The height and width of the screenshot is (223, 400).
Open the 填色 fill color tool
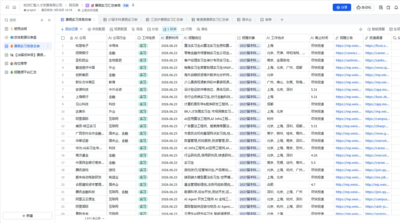[x=202, y=29]
